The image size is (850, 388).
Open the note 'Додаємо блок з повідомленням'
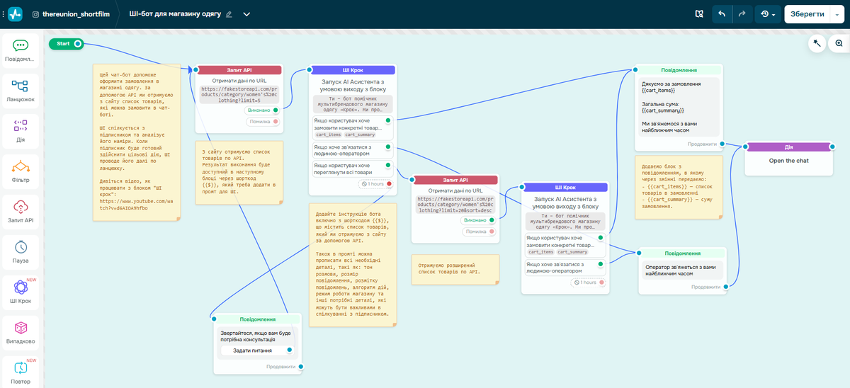click(x=679, y=187)
